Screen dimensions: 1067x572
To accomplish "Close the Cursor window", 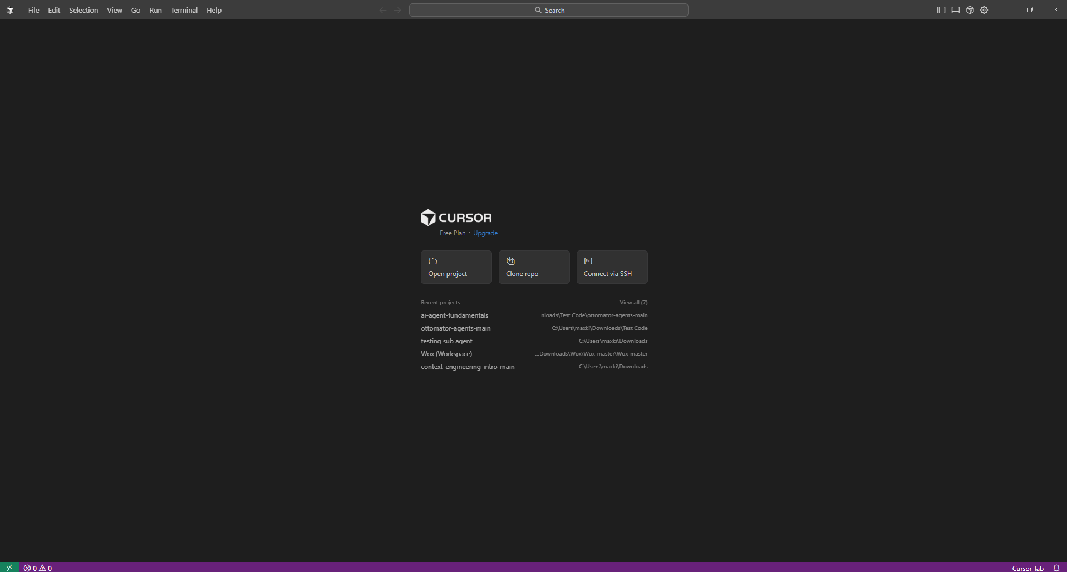I will point(1055,10).
